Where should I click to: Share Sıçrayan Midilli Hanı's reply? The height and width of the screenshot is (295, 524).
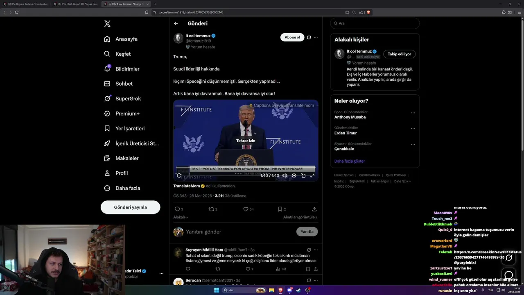tap(315, 269)
